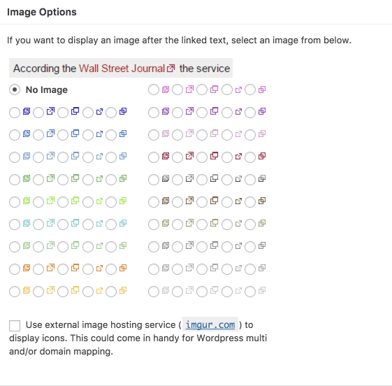Click the external link icon after Wall Street Journal

coord(170,69)
